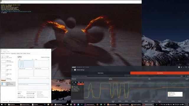Click the Open Resource Monitor link
The image size is (189, 106).
pyautogui.click(x=14, y=101)
